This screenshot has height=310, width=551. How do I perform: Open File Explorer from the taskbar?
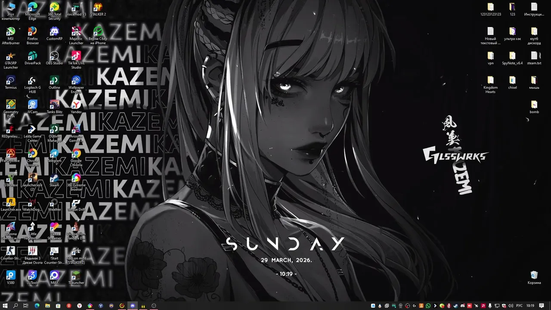click(x=47, y=306)
